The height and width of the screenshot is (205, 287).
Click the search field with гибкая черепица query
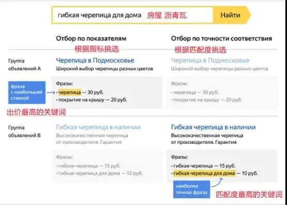(x=133, y=15)
